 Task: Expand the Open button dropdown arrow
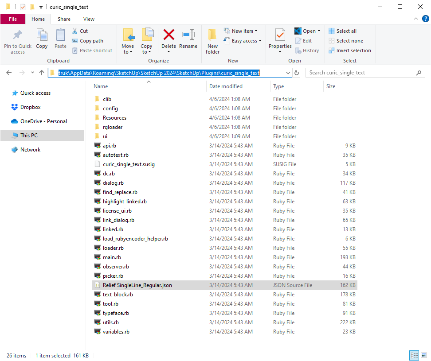[x=319, y=31]
